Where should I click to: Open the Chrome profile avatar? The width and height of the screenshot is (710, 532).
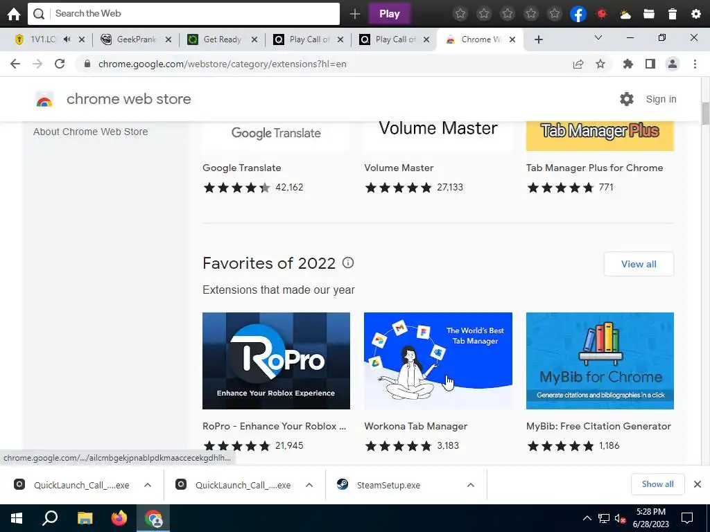tap(673, 64)
